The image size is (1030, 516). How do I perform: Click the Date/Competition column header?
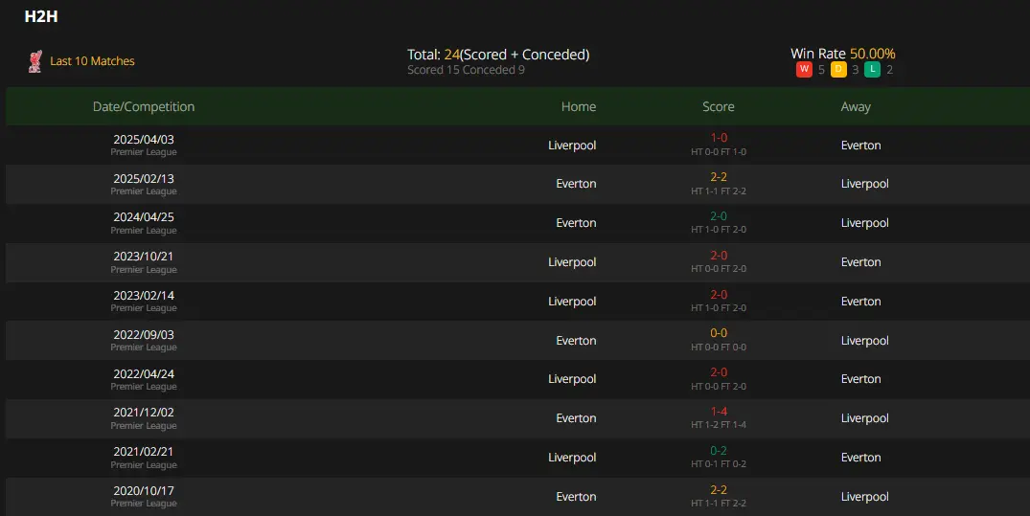(x=143, y=106)
